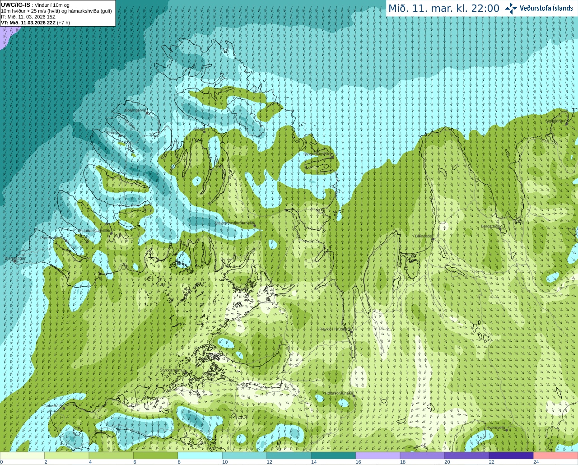Select the Gufuskálar station marker

(64, 408)
